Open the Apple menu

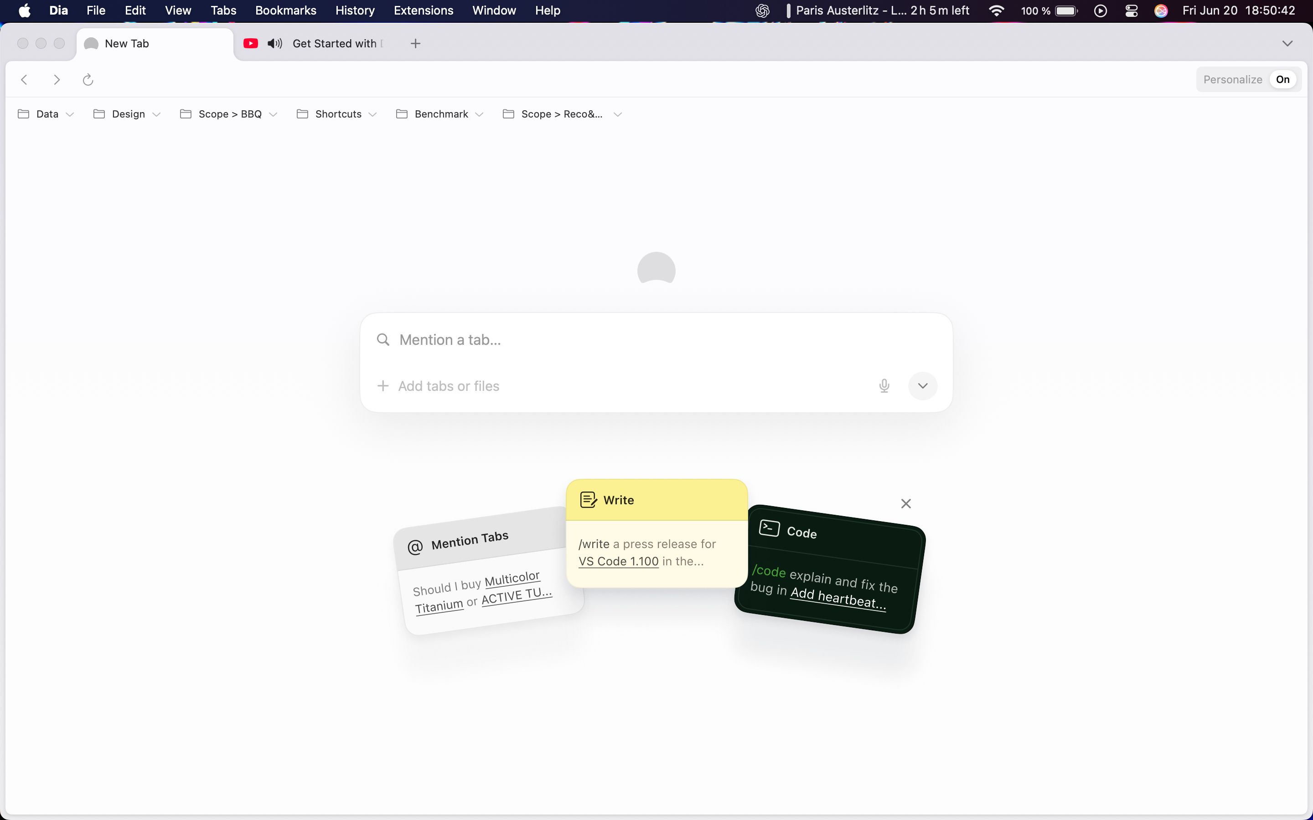pyautogui.click(x=25, y=11)
